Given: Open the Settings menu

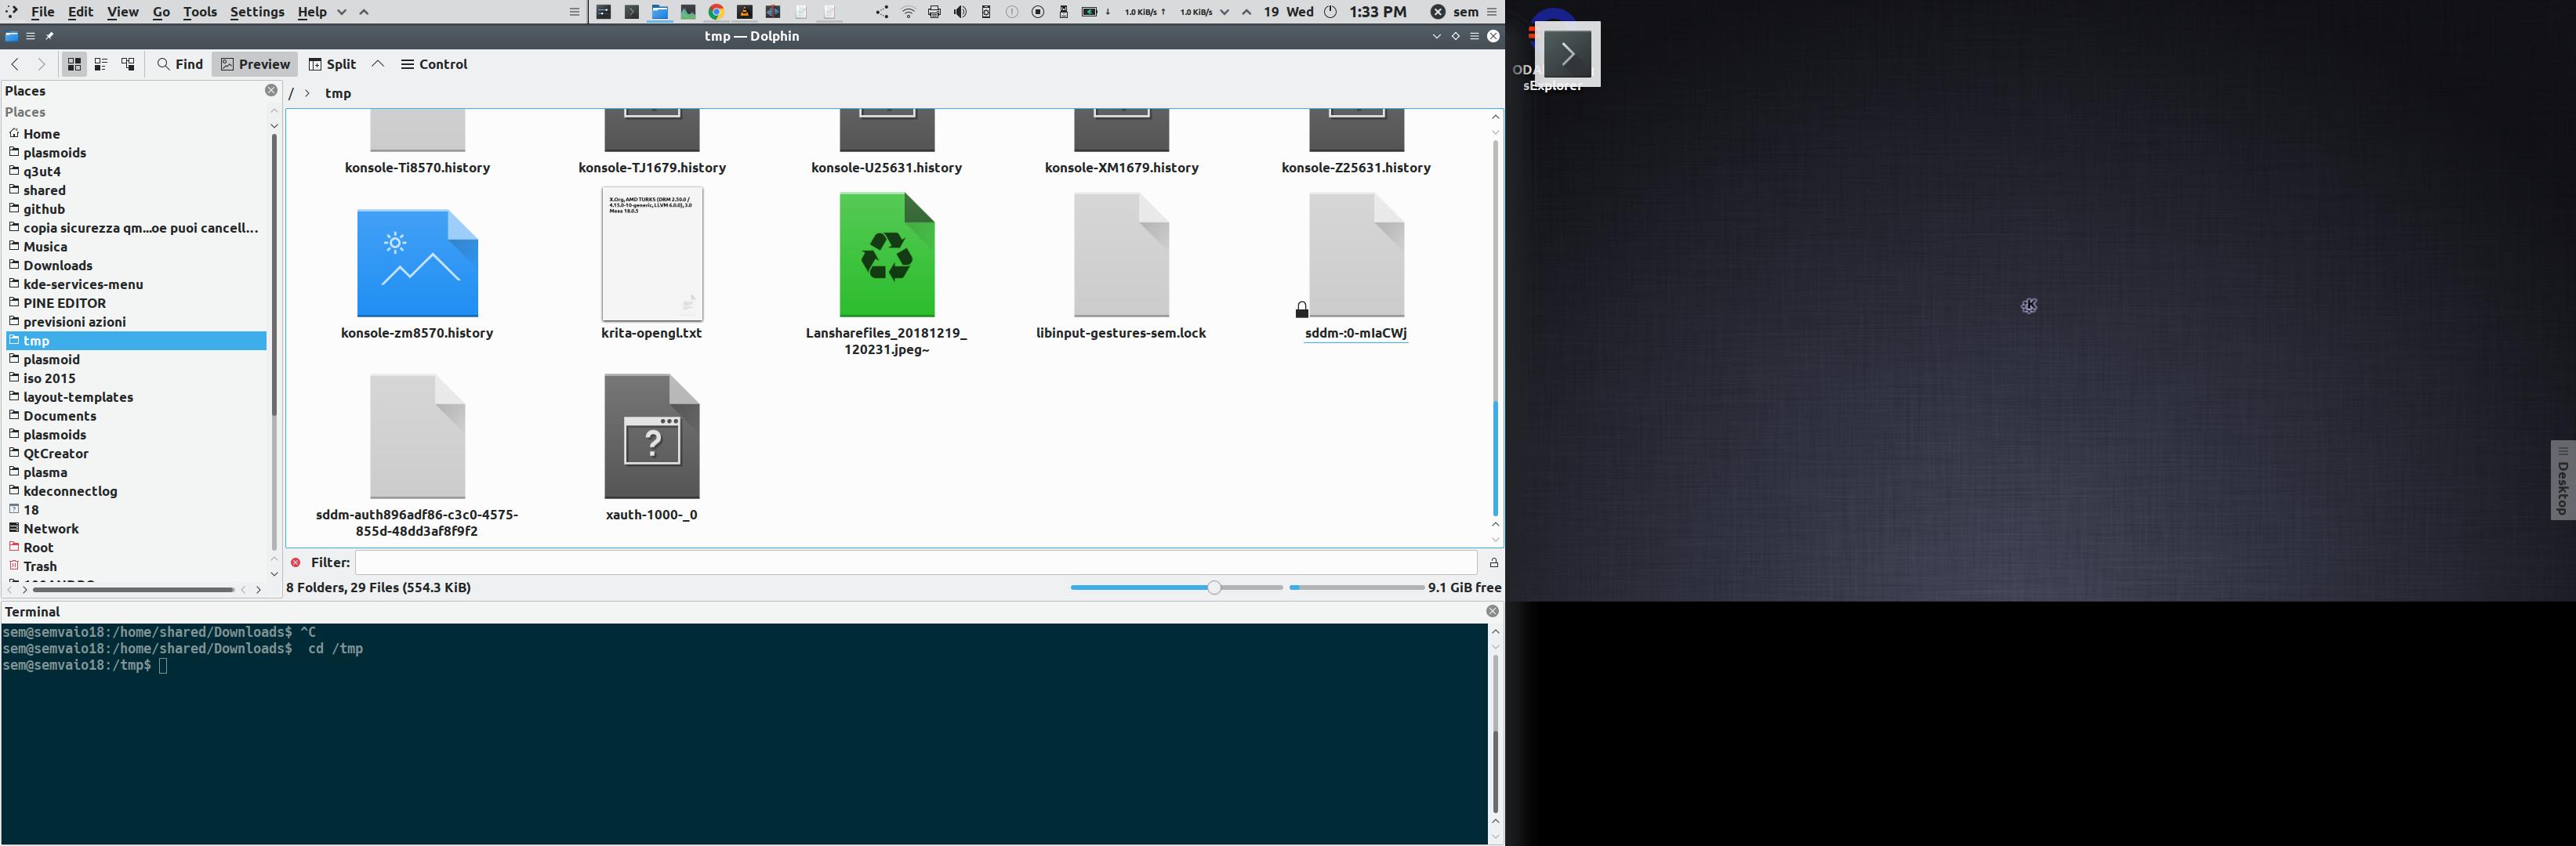Looking at the screenshot, I should click(x=257, y=12).
